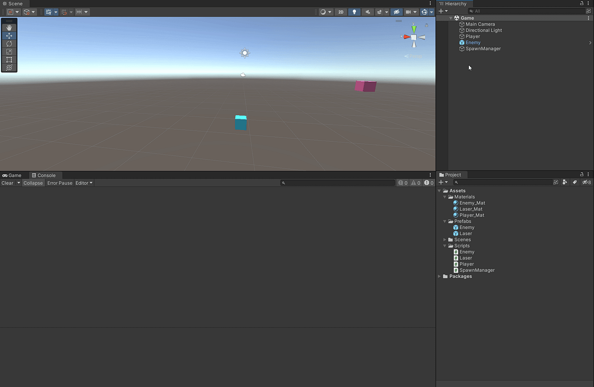This screenshot has width=594, height=387.
Task: Click the Clear button in the Console
Action: tap(7, 182)
